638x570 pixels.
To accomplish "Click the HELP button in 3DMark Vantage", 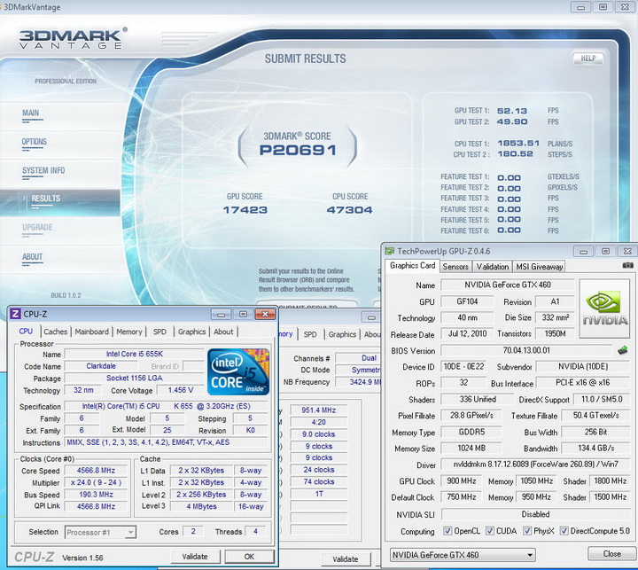I will (x=587, y=59).
